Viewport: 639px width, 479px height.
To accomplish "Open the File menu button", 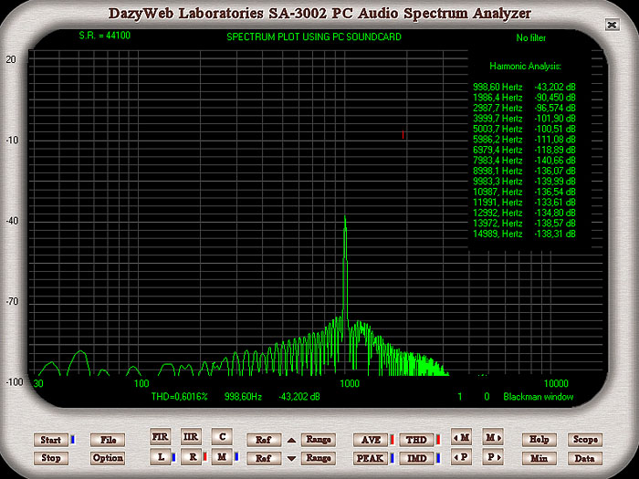I will pos(108,440).
